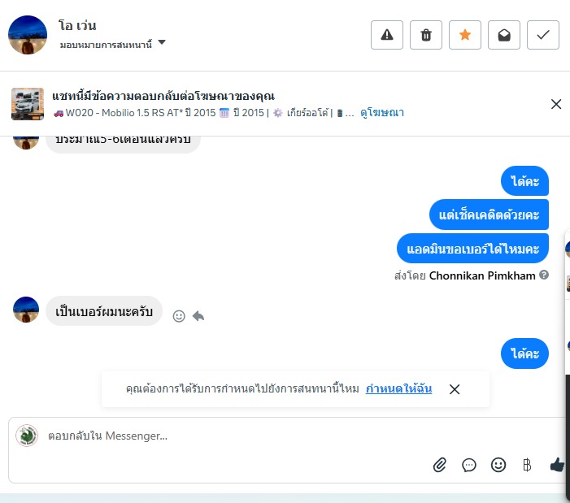Click the Baht payment request icon
Image resolution: width=570 pixels, height=503 pixels.
point(527,465)
